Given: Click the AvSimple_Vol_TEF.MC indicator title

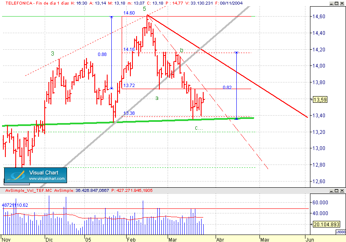Looking at the screenshot, I should coord(29,191).
